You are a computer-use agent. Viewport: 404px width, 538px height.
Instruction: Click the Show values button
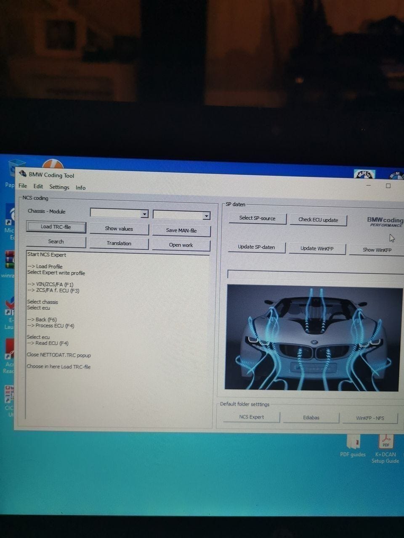(x=119, y=229)
